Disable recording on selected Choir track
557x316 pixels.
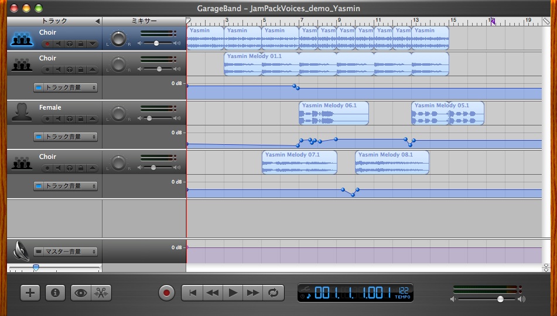click(x=47, y=44)
